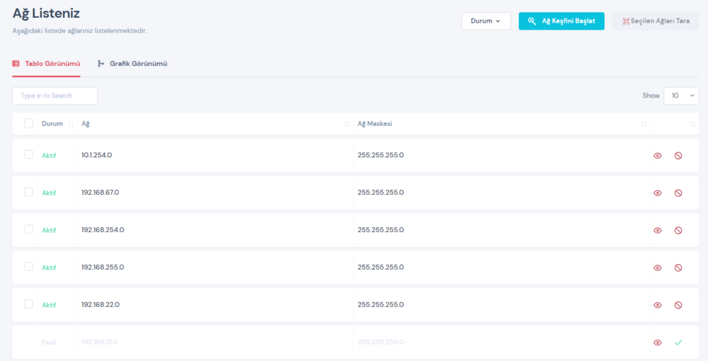Image resolution: width=708 pixels, height=361 pixels.
Task: Disable network 192.168.67.0 using ban icon
Action: coord(678,193)
